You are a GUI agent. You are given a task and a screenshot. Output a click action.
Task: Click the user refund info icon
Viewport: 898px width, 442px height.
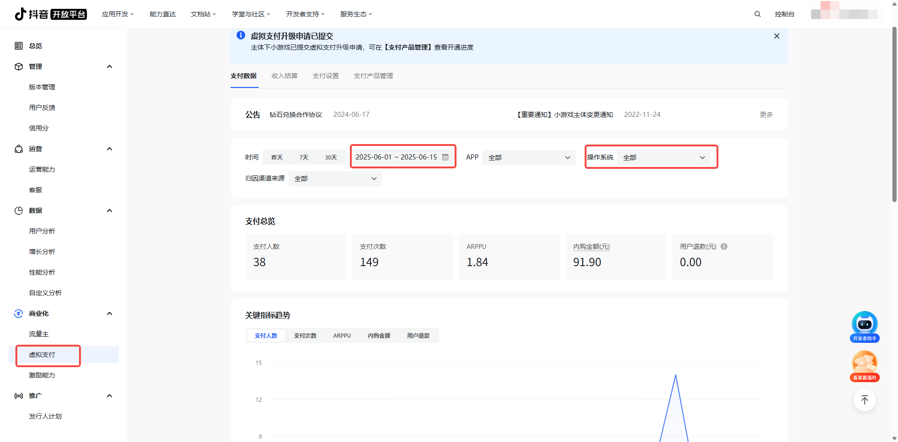[724, 246]
